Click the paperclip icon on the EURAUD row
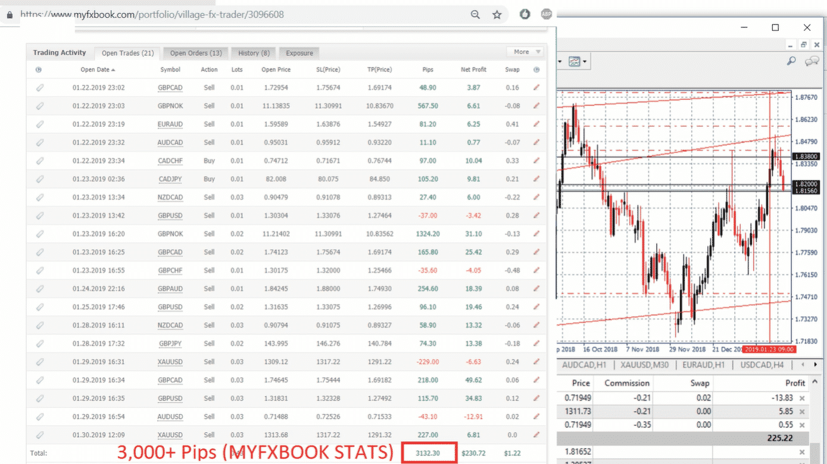The image size is (827, 464). (x=40, y=124)
